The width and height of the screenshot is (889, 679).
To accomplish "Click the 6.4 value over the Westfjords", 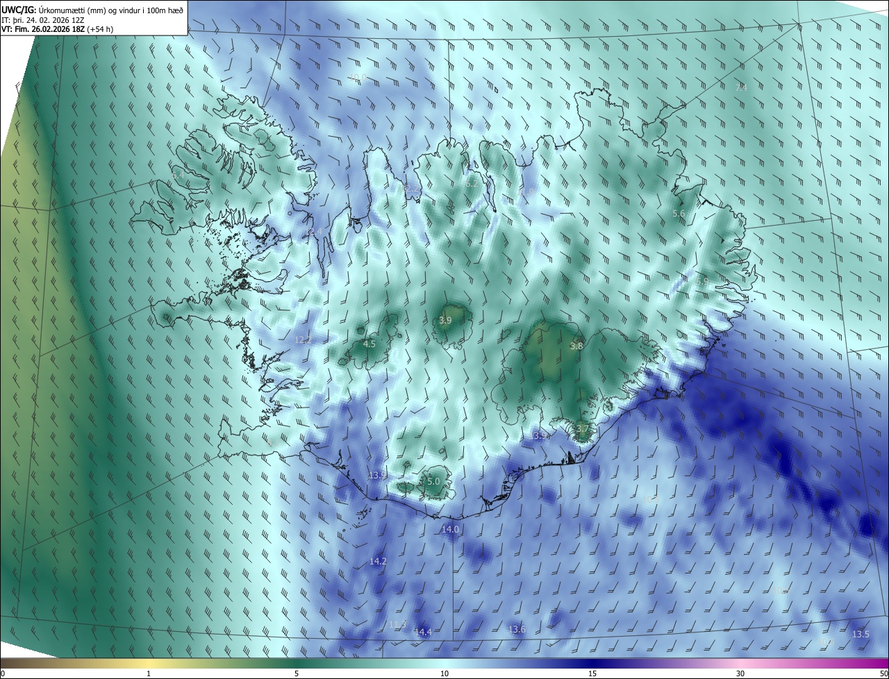I will click(x=178, y=176).
